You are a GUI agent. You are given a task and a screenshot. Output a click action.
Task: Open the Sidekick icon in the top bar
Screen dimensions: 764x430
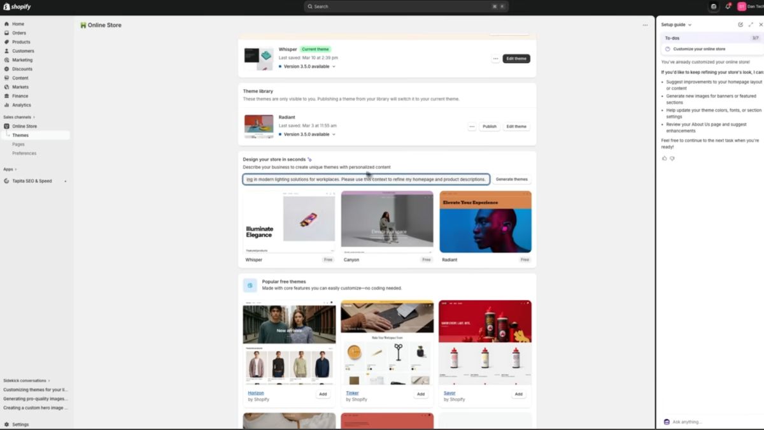(714, 6)
